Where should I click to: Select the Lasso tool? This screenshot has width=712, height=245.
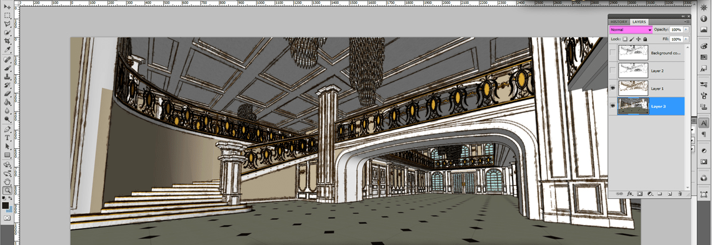[8, 24]
